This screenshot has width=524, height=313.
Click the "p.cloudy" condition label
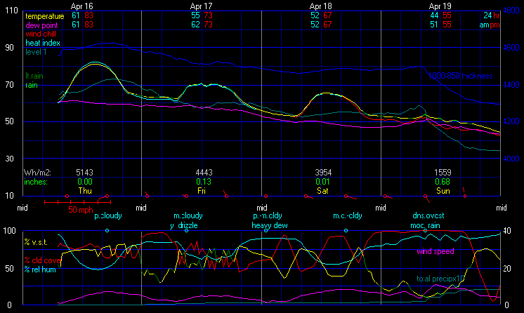tap(108, 215)
